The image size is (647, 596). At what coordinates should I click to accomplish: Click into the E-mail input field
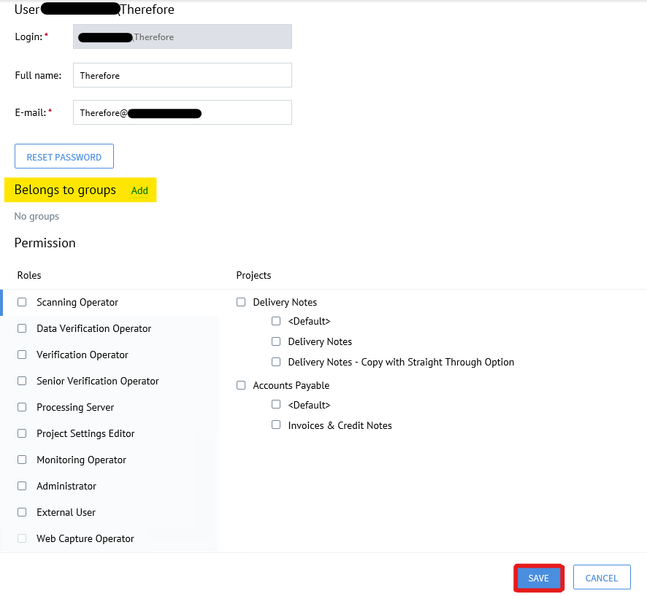(x=183, y=112)
